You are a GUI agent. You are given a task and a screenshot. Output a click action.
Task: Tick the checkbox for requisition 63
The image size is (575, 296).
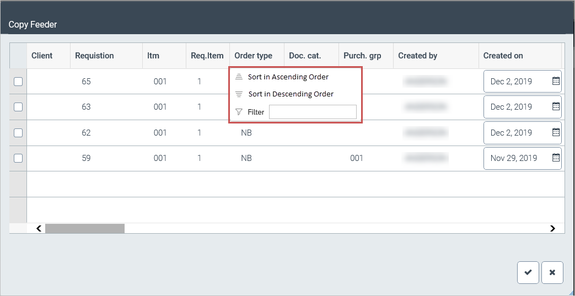(18, 107)
